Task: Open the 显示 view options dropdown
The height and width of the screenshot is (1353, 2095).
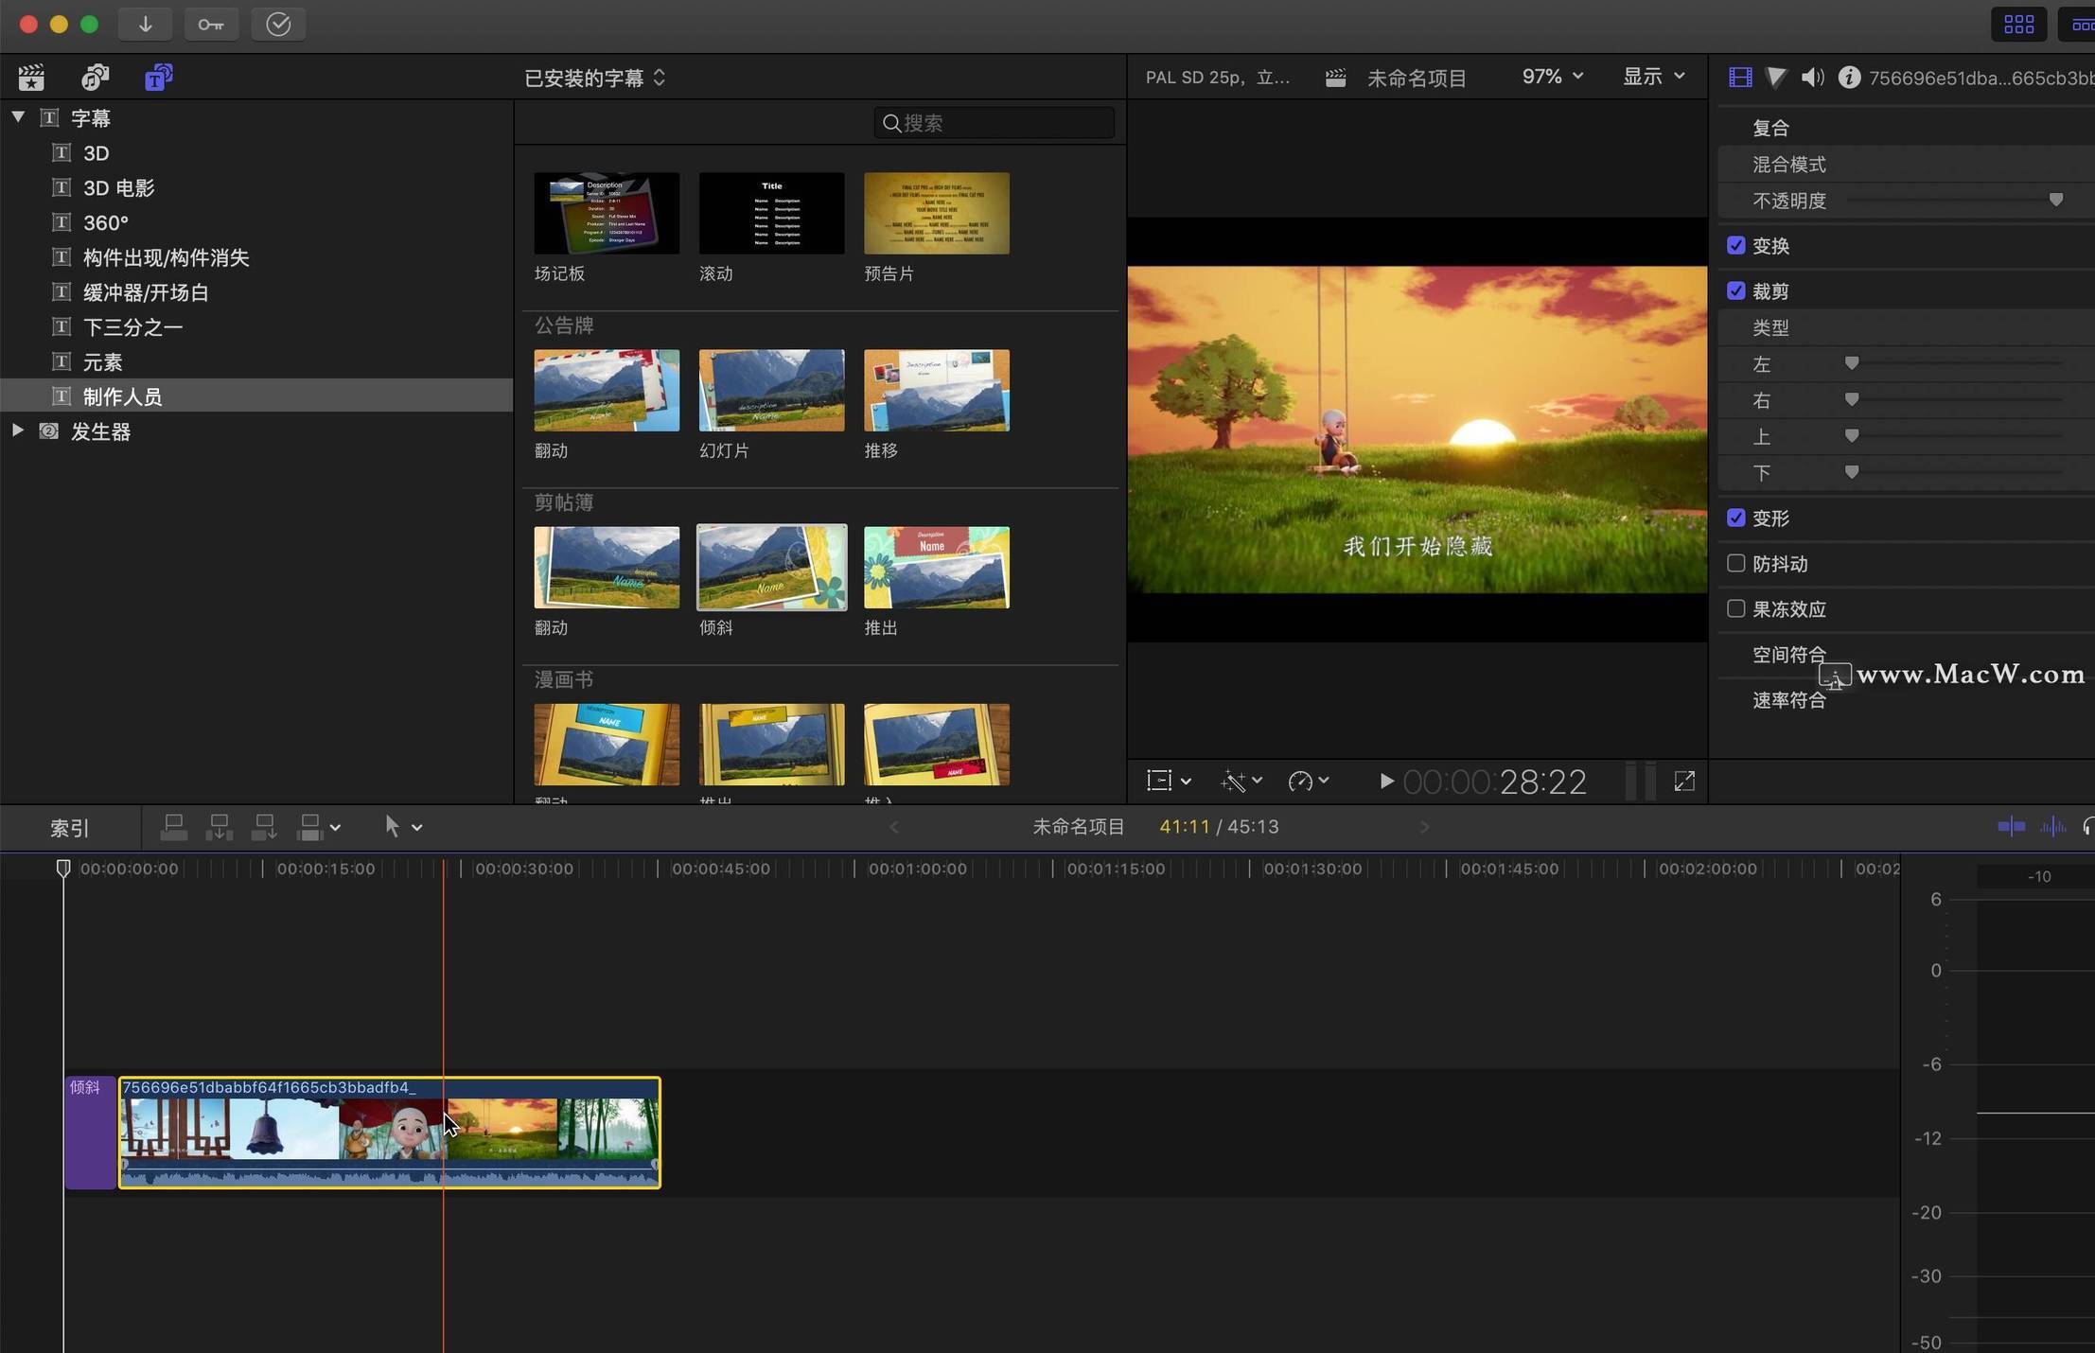Action: [1653, 77]
